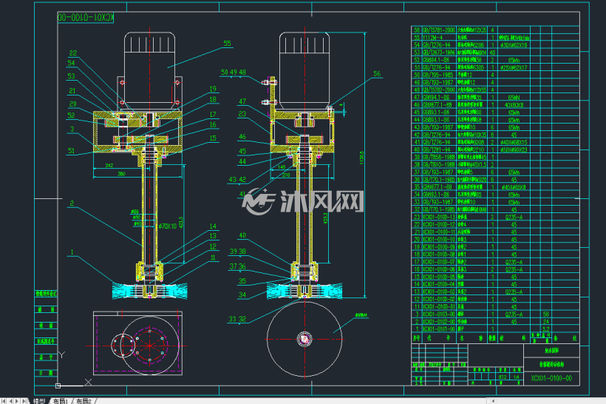The width and height of the screenshot is (606, 404).
Task: Select callout 2 pointing to the shaft tube
Action: [72, 203]
